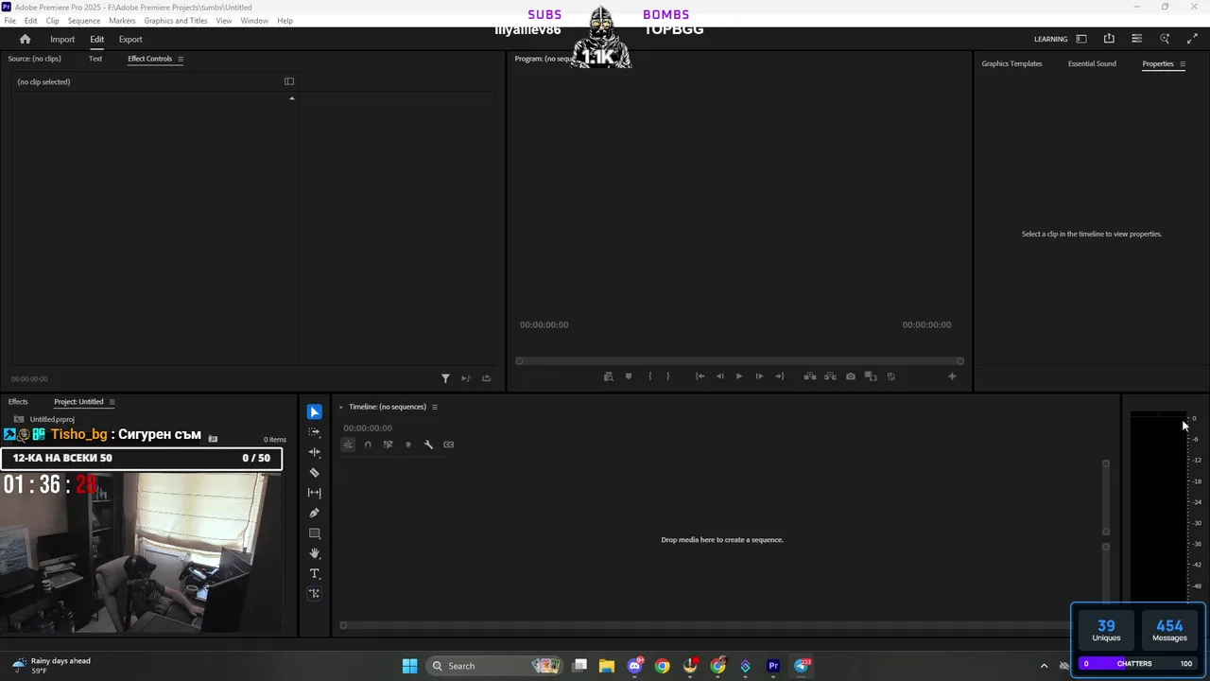Select the Track Select Forward tool

point(315,432)
